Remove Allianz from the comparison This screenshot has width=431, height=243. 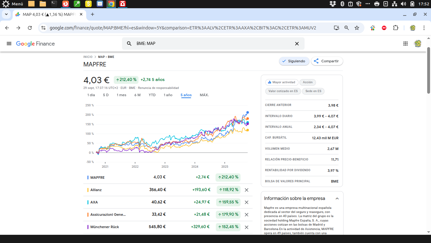[x=247, y=190]
